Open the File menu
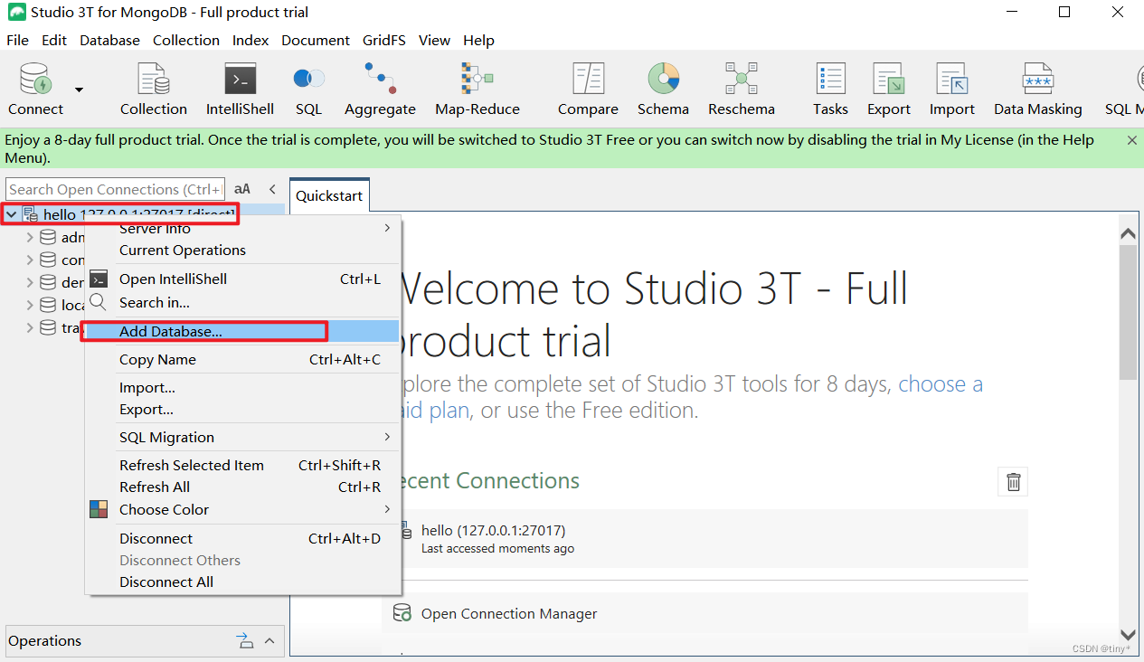 [x=17, y=40]
